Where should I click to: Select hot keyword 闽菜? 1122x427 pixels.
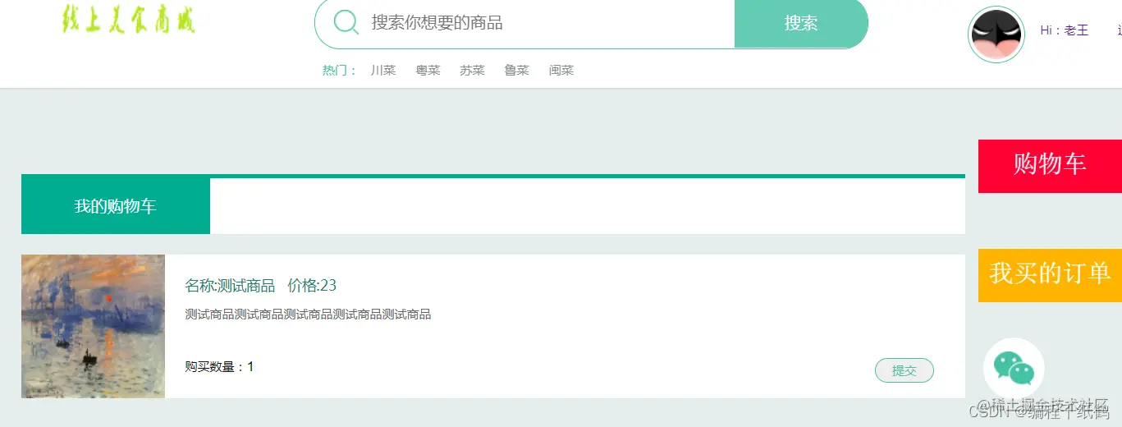pos(561,71)
